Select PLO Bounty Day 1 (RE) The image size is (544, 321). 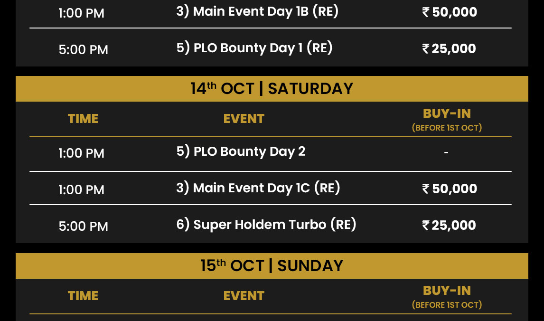pyautogui.click(x=254, y=48)
